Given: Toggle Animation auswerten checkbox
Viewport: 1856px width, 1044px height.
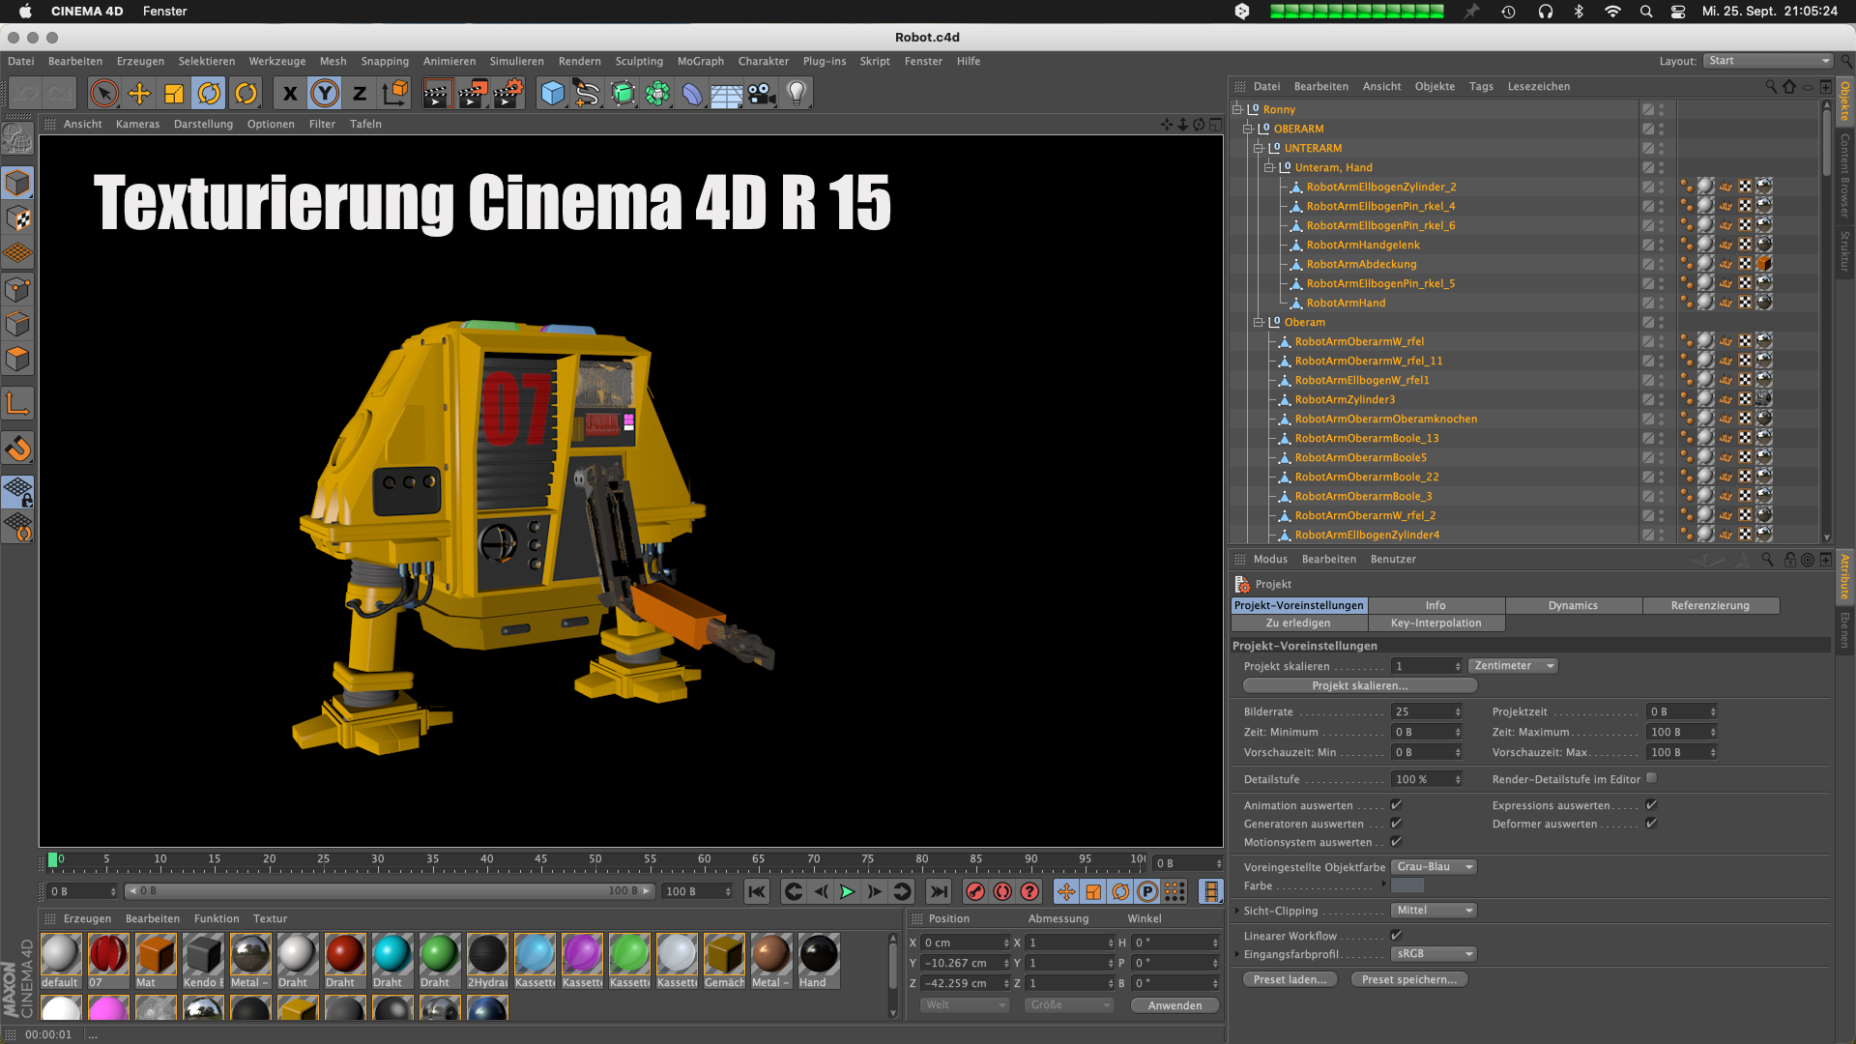Looking at the screenshot, I should [1396, 805].
